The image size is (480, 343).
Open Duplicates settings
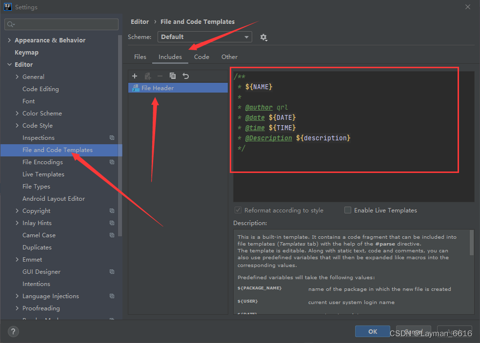click(37, 248)
